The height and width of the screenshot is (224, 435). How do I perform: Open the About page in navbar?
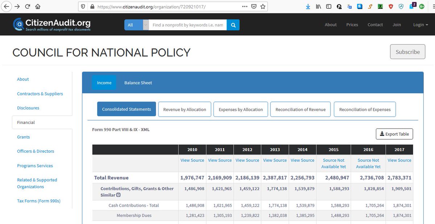click(331, 25)
